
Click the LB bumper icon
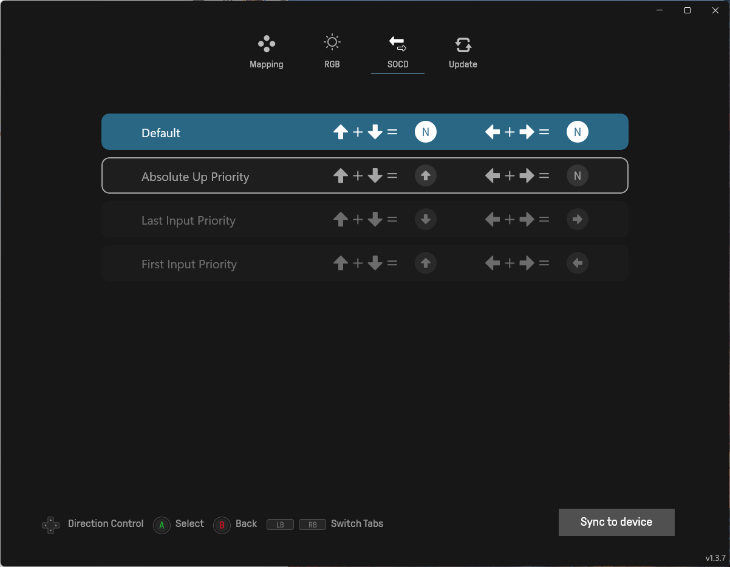[280, 525]
